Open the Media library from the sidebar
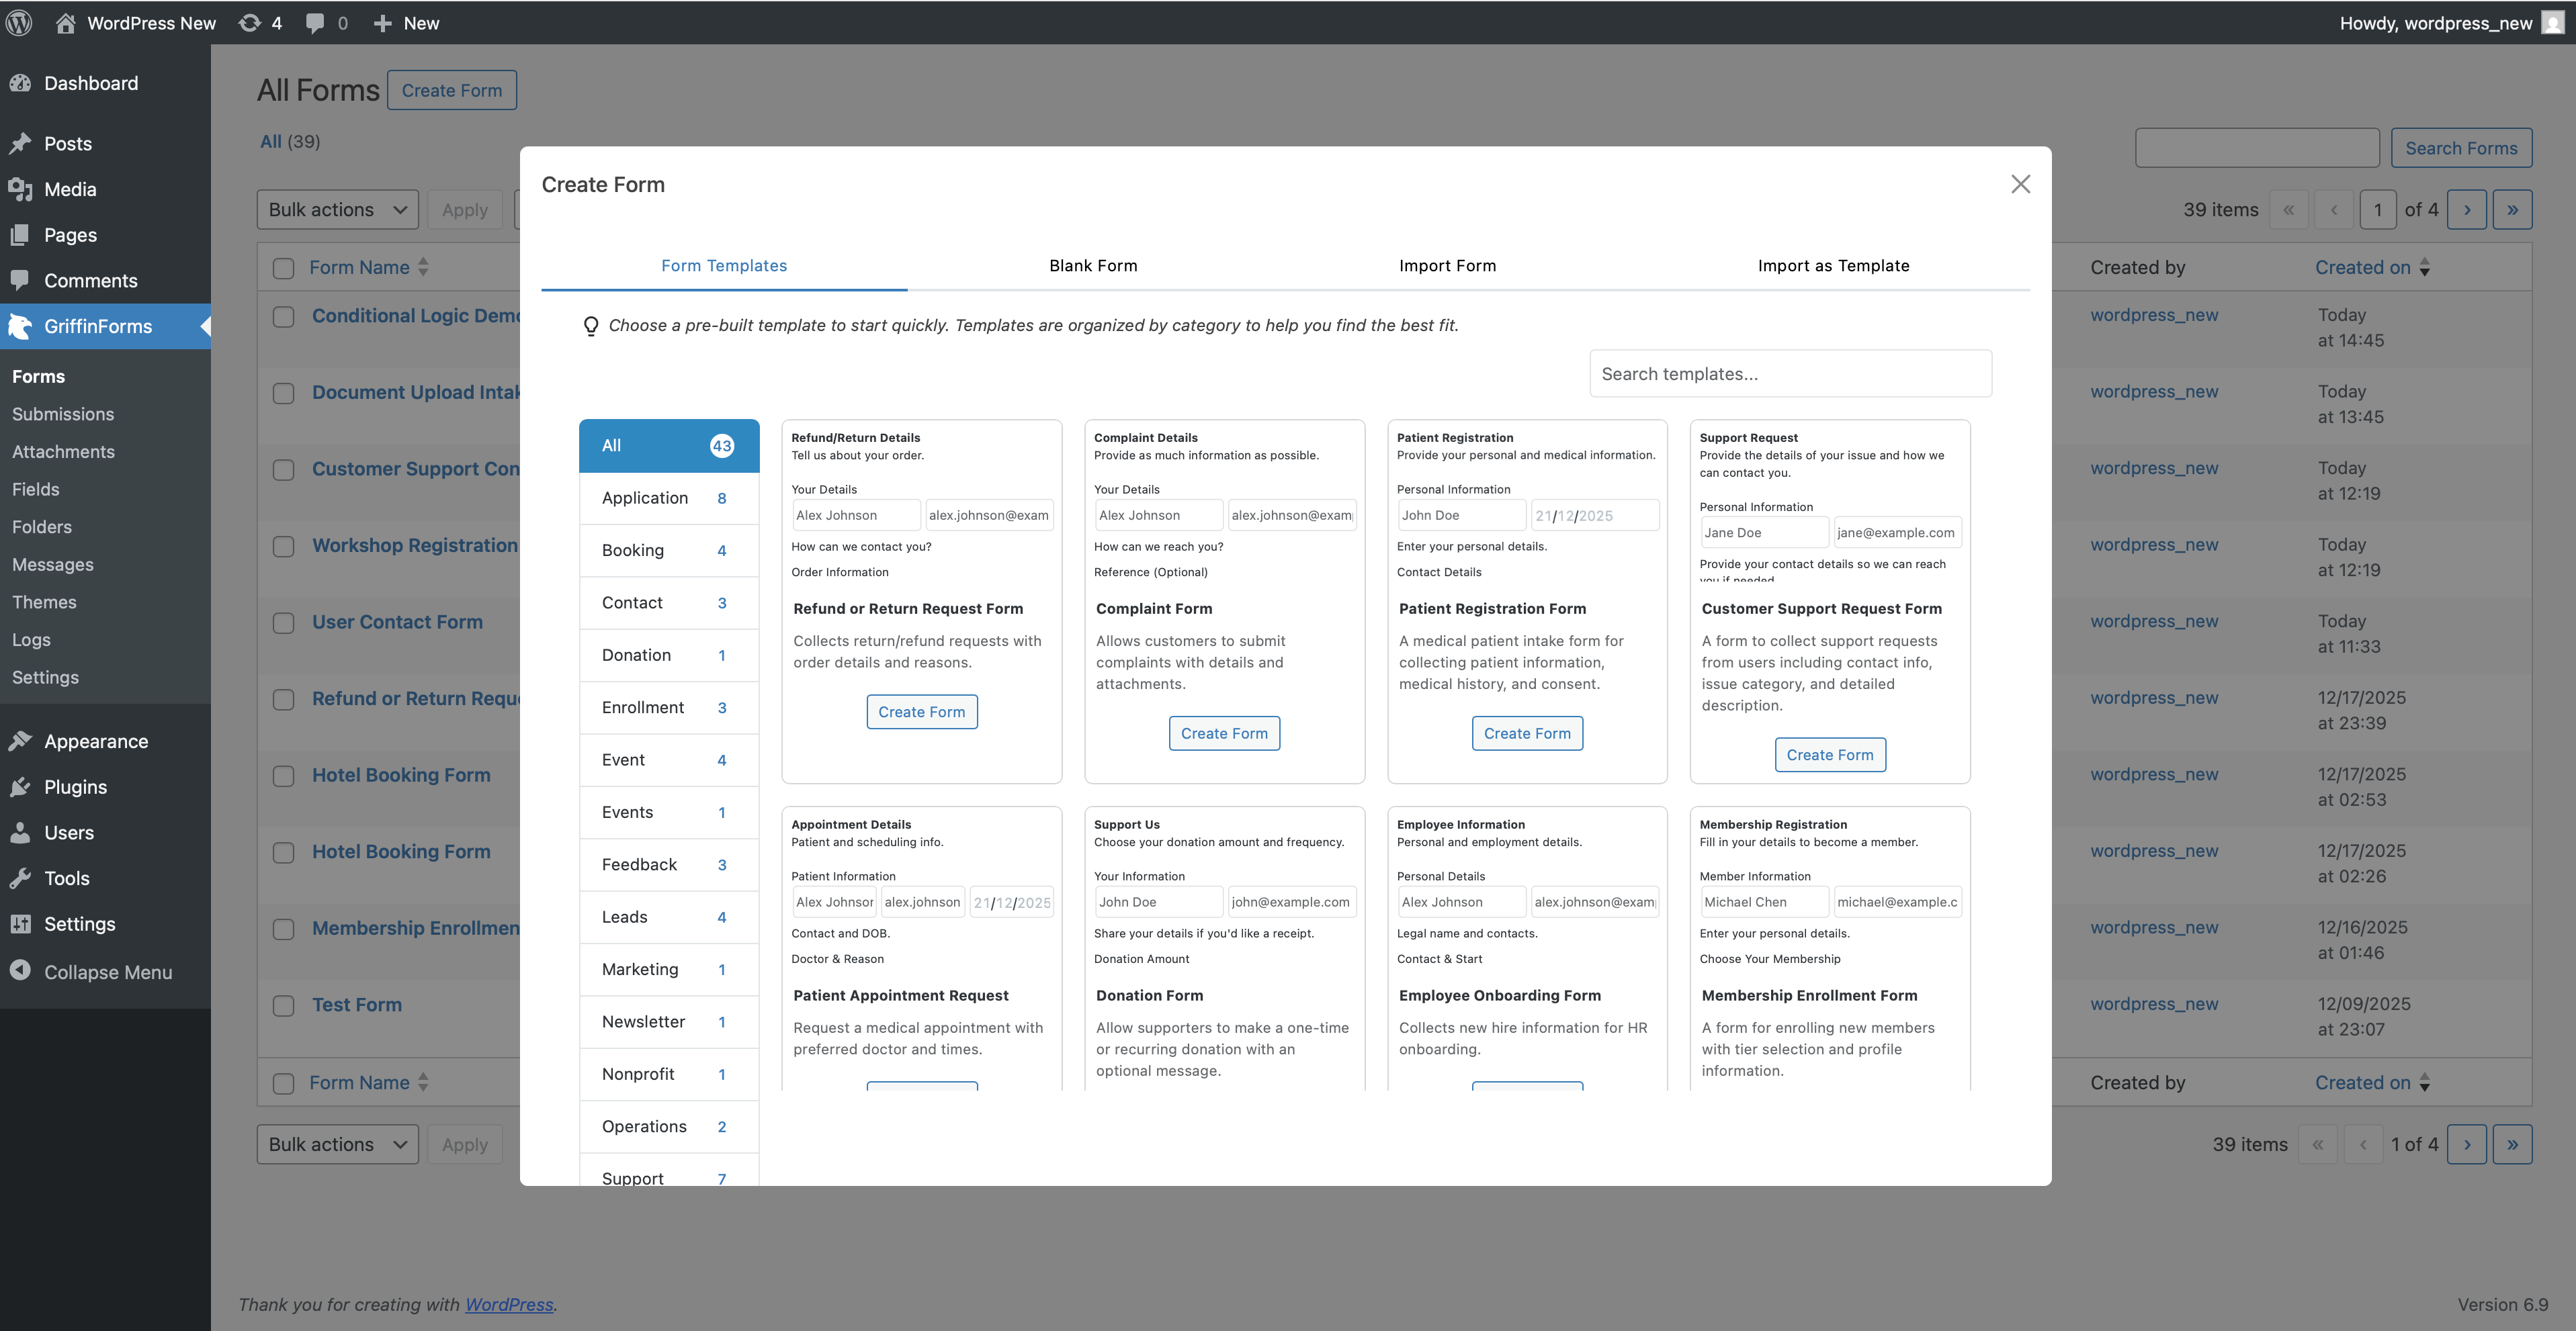This screenshot has height=1331, width=2576. point(74,189)
